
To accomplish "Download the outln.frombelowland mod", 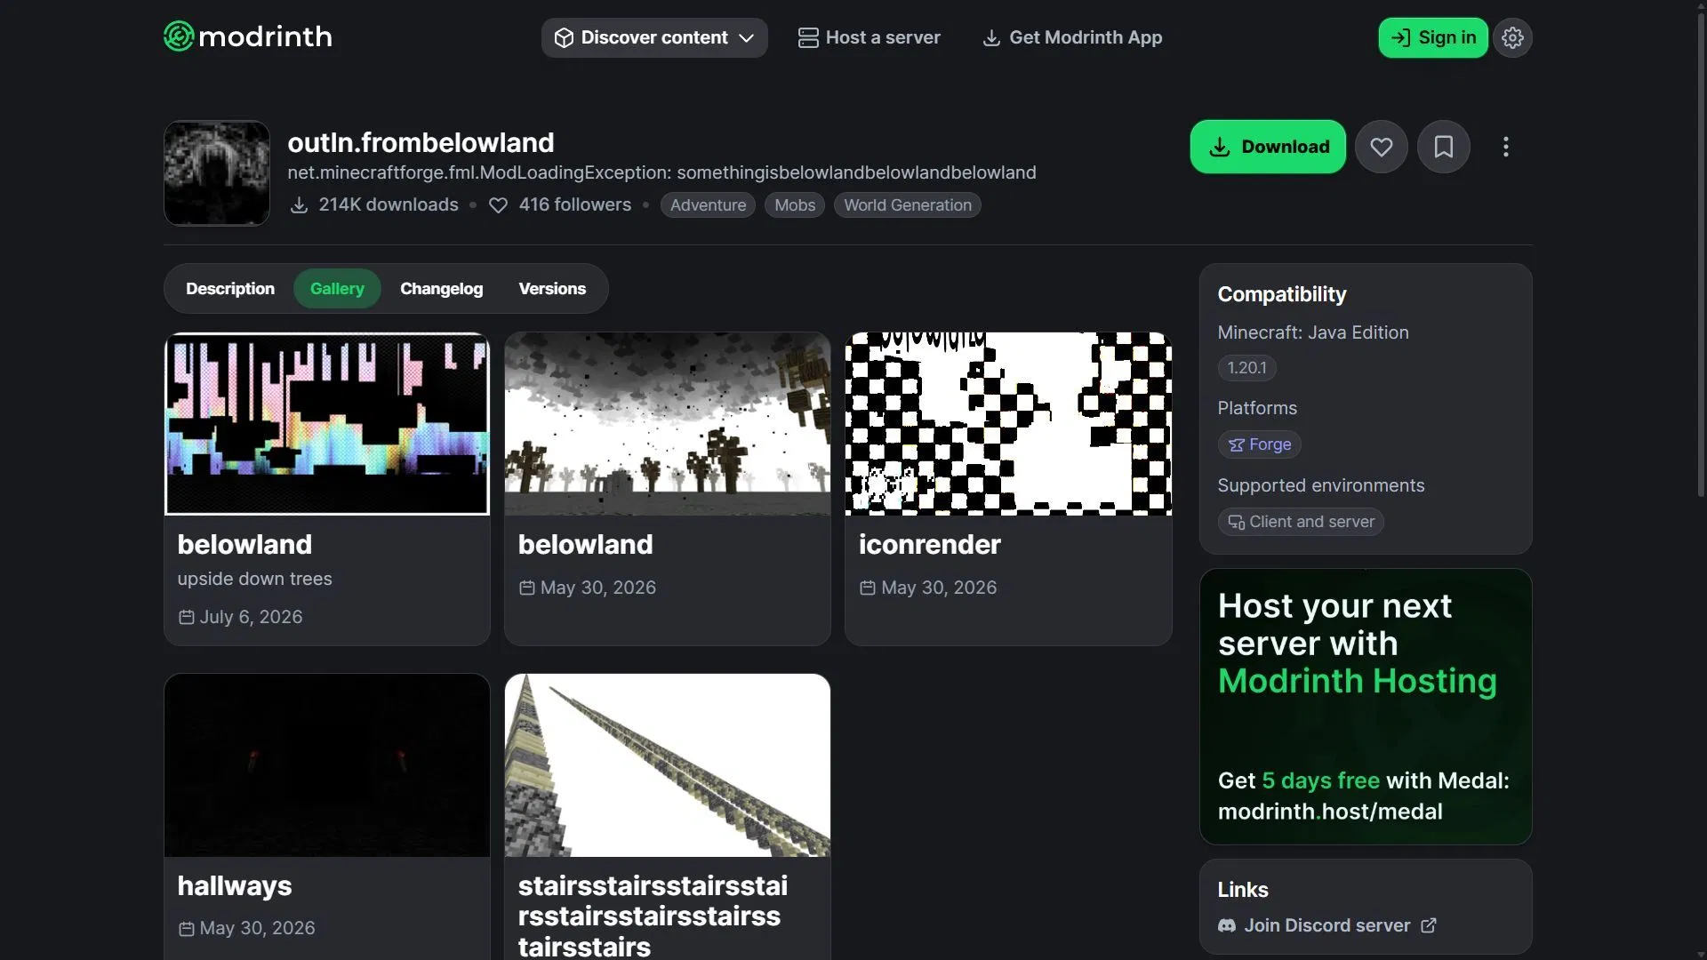I will pos(1268,147).
